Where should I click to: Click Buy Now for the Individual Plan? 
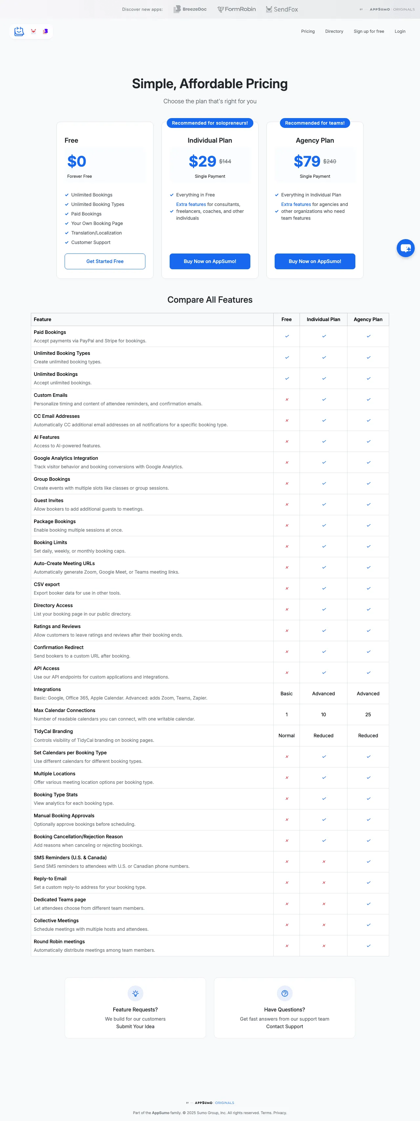click(x=210, y=261)
